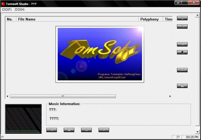Image resolution: width=201 pixels, height=140 pixels.
Task: Click the double-arrow convert button on the right
Action: pyautogui.click(x=182, y=70)
